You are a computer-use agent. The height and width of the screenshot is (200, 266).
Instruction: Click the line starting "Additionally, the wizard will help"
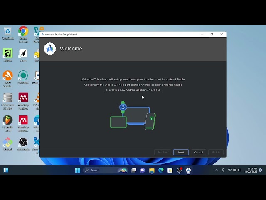pyautogui.click(x=133, y=85)
